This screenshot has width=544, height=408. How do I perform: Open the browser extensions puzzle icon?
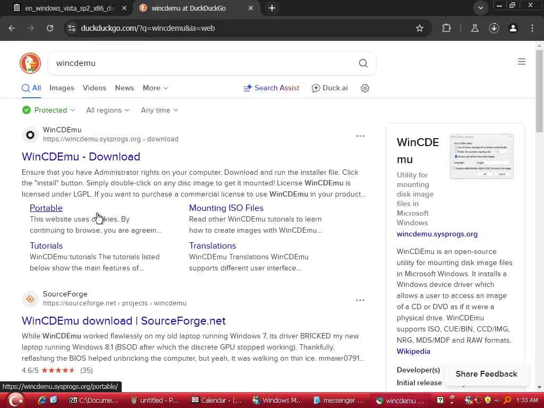(446, 28)
